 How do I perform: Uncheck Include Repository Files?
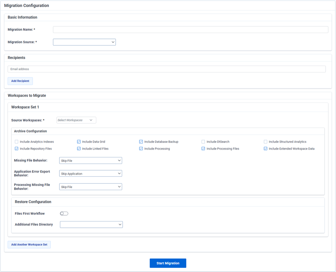tap(17, 149)
